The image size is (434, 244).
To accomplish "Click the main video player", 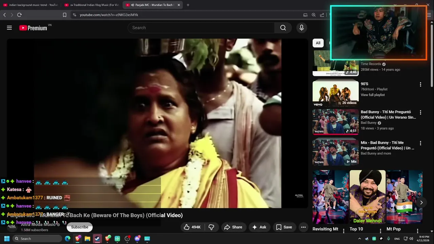I will point(158,123).
